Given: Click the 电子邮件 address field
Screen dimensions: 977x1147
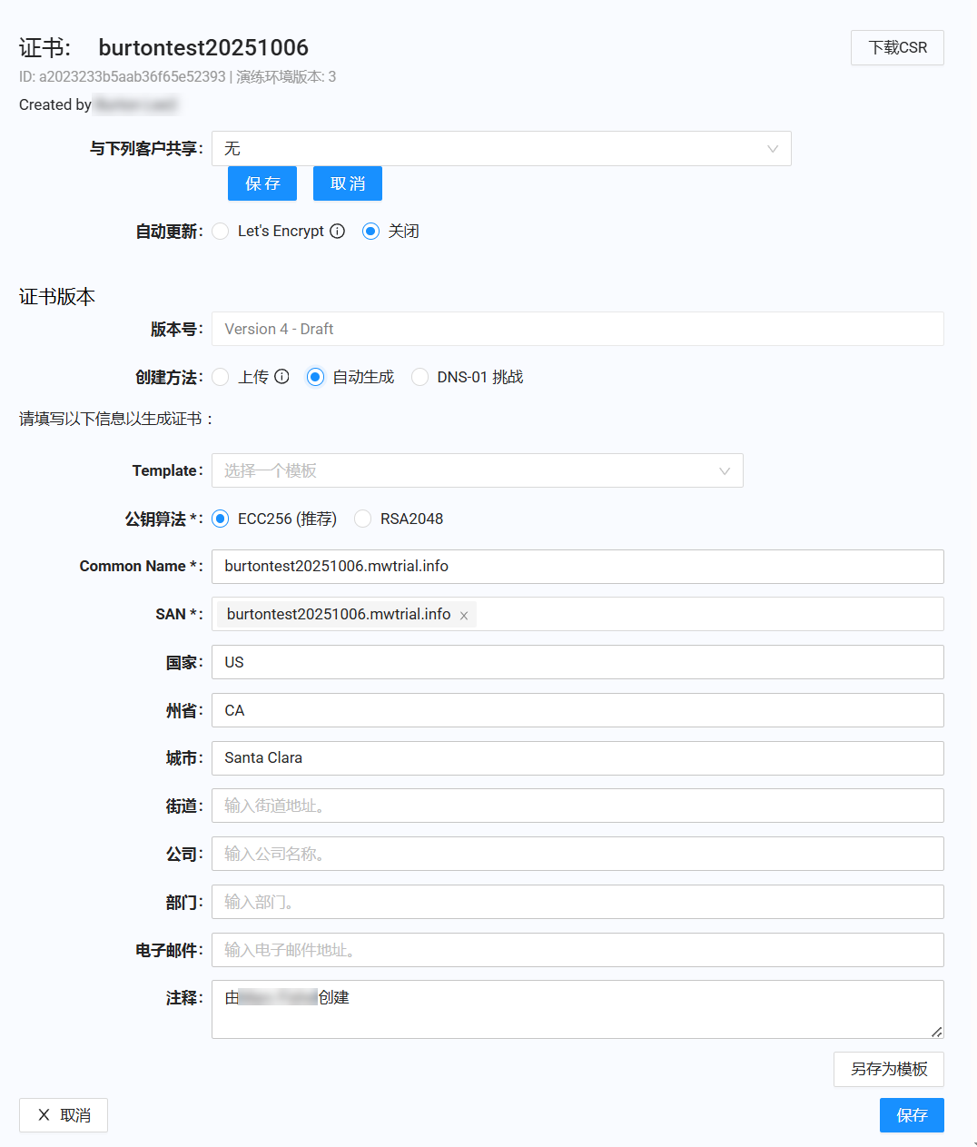Looking at the screenshot, I should [x=577, y=950].
